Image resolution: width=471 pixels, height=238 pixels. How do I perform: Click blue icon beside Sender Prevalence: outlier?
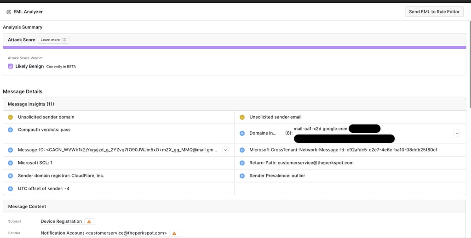coord(242,176)
